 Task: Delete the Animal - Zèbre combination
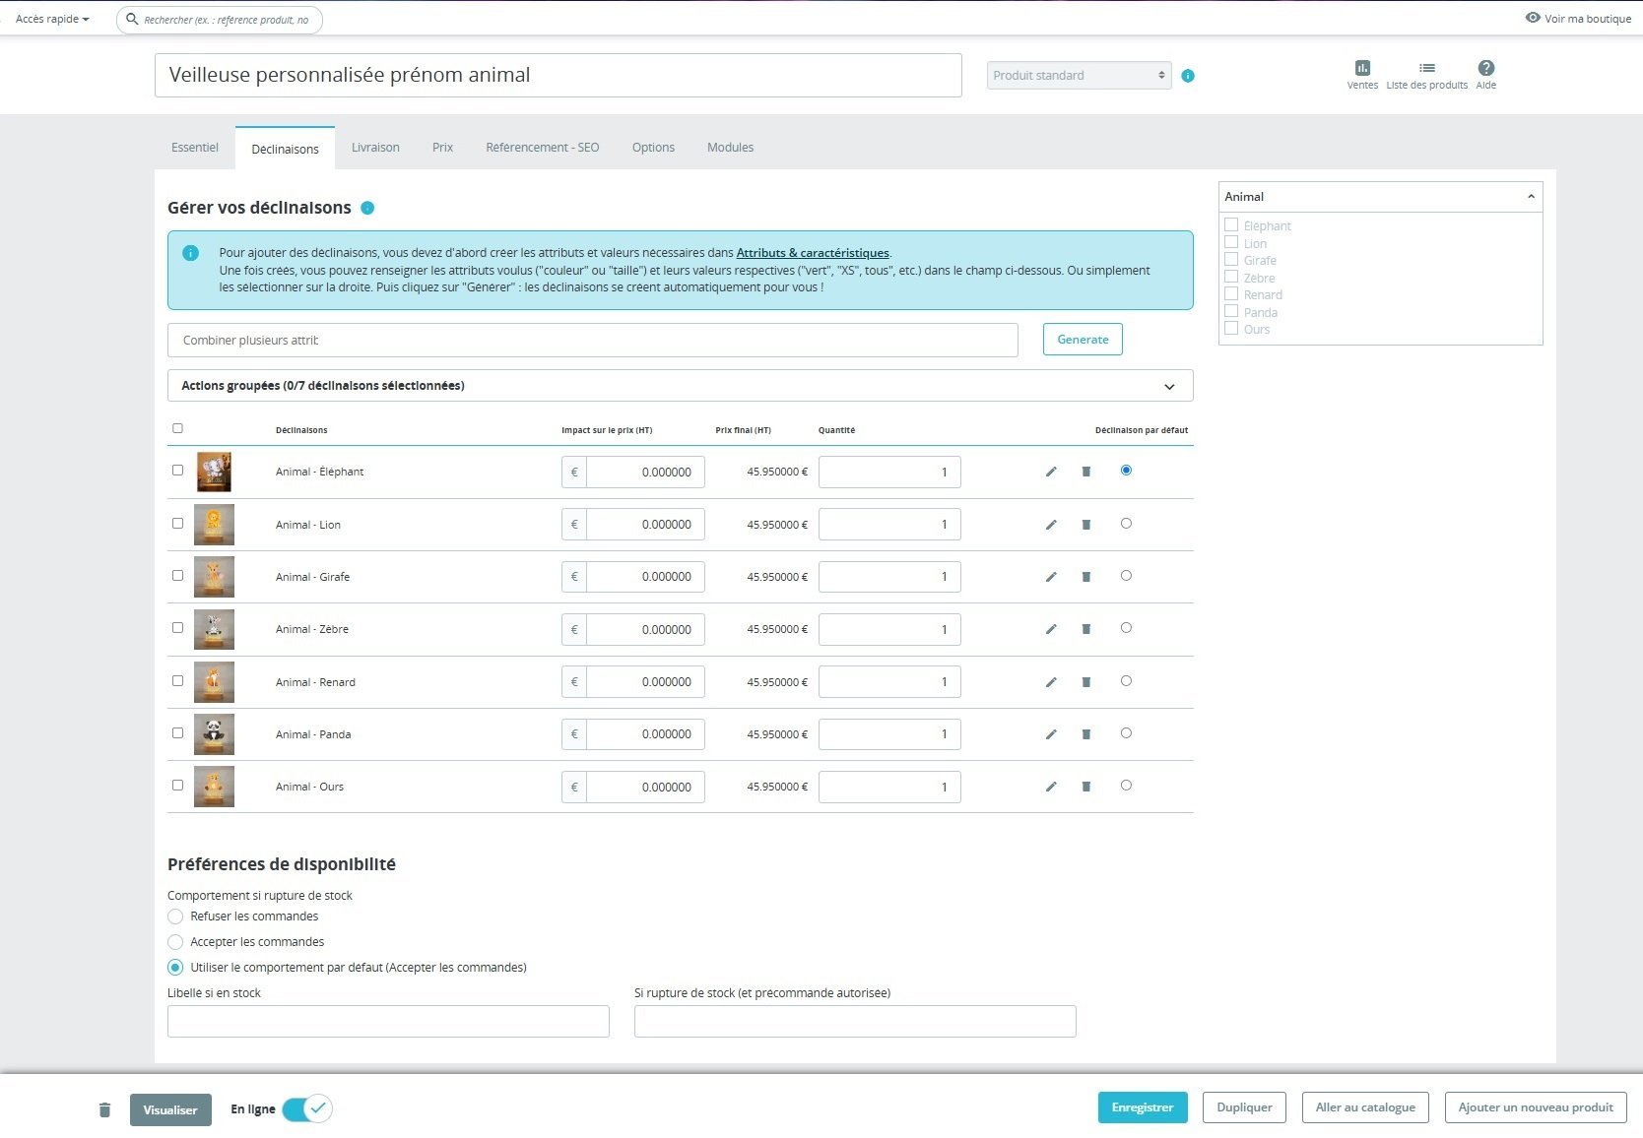click(x=1086, y=629)
